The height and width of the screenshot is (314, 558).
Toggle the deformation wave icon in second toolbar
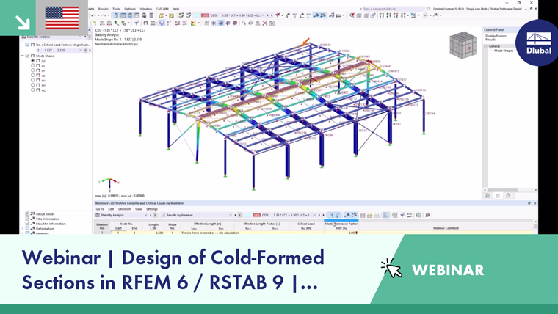click(x=162, y=23)
